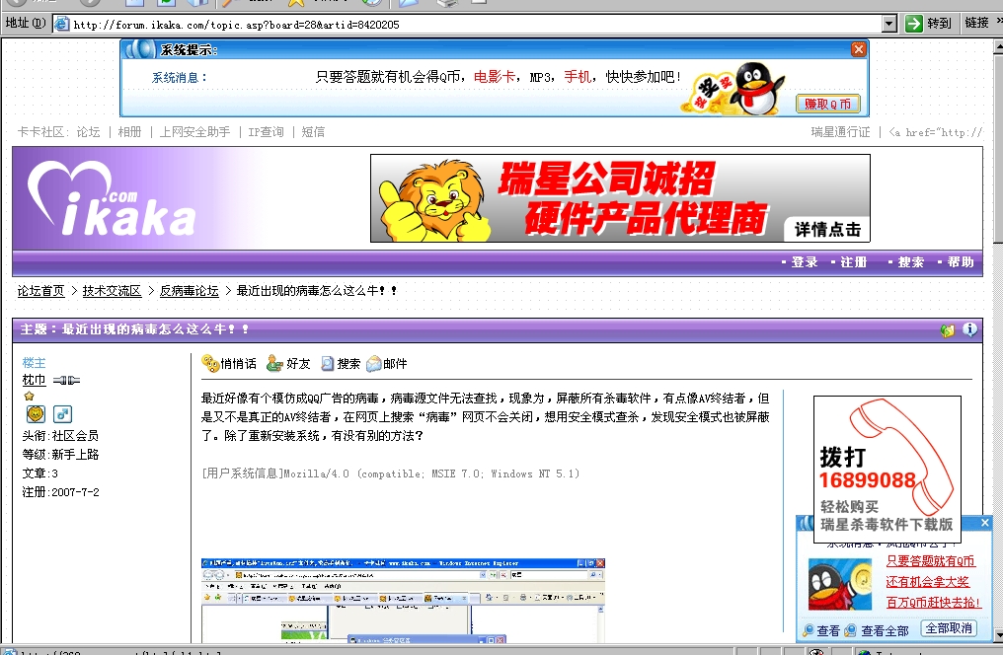This screenshot has width=1003, height=655.
Task: Open the 论坛 nav link
Action: point(88,131)
